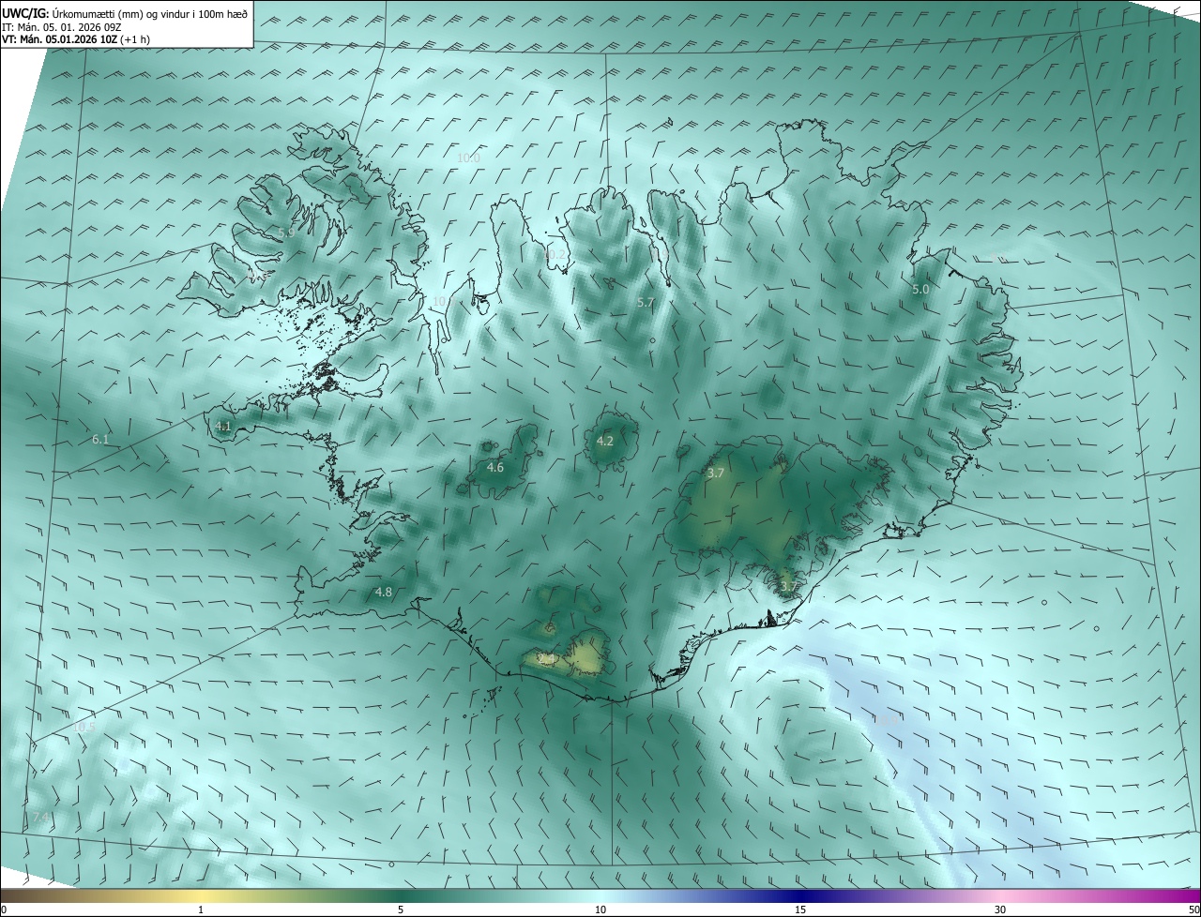Click the 6.1 value label over the sea

(x=100, y=439)
